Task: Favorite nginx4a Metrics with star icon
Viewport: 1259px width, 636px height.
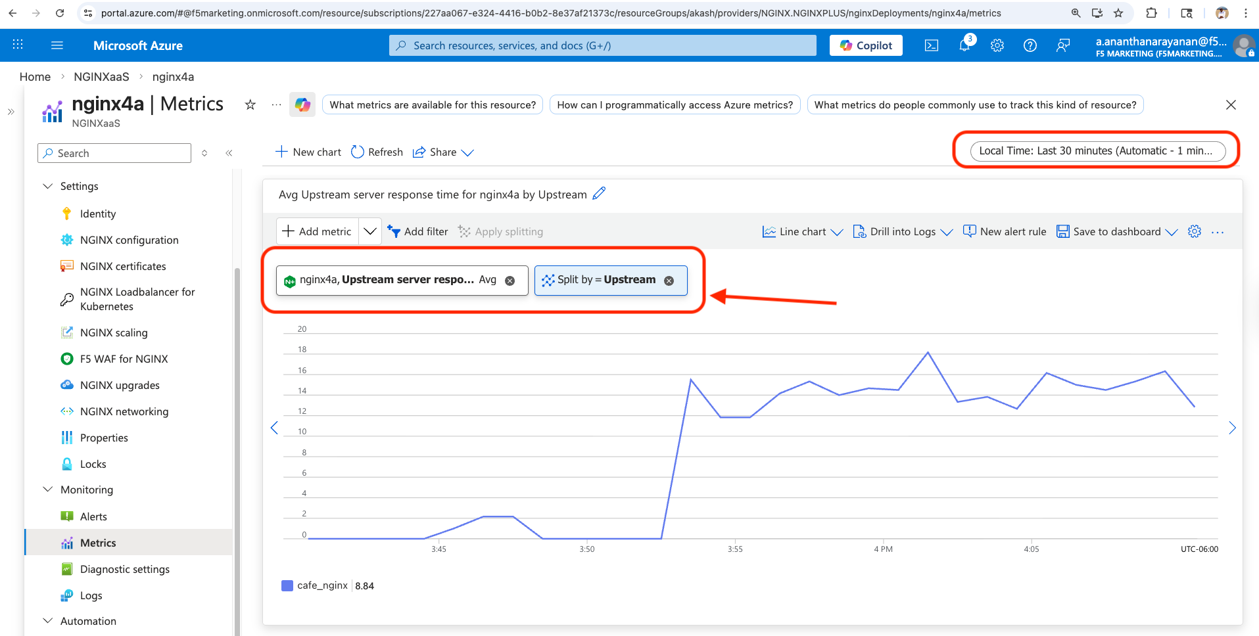Action: point(250,104)
